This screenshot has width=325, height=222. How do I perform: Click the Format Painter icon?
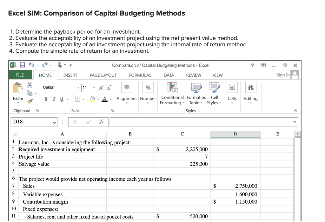(30, 101)
